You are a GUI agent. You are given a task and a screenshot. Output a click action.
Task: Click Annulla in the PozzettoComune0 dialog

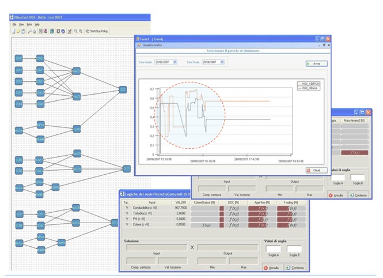point(272,268)
